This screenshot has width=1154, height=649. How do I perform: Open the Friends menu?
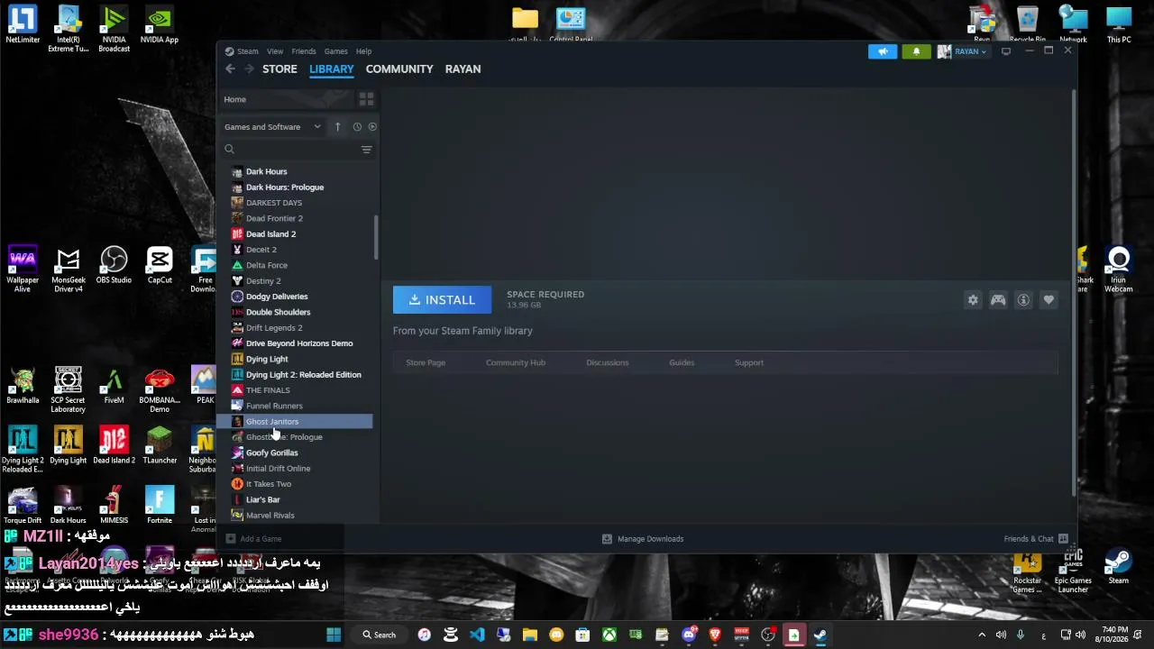point(304,51)
